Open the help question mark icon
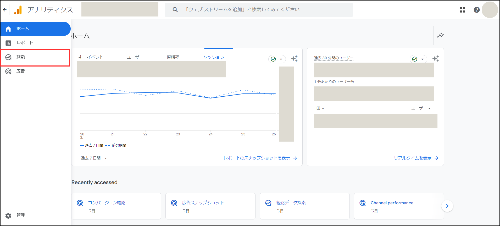 coord(477,10)
